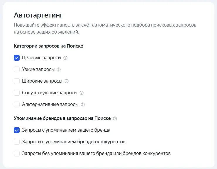The image size is (217, 169).
Task: Uncheck the Целевые запросы checkbox
Action: coord(17,58)
